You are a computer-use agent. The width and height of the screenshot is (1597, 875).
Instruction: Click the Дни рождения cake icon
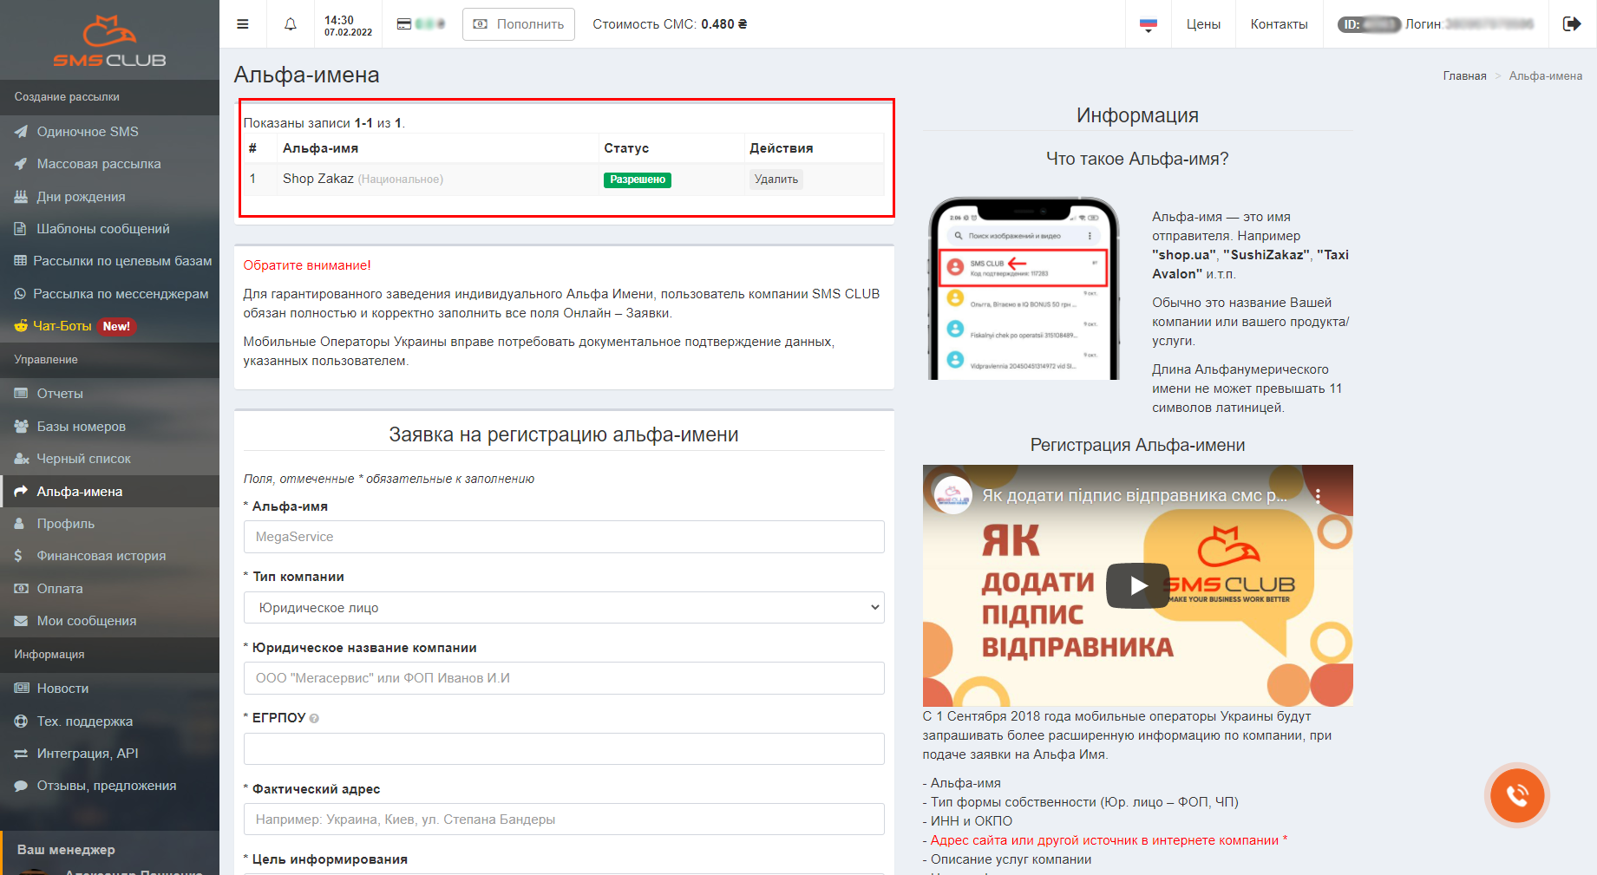pyautogui.click(x=21, y=197)
